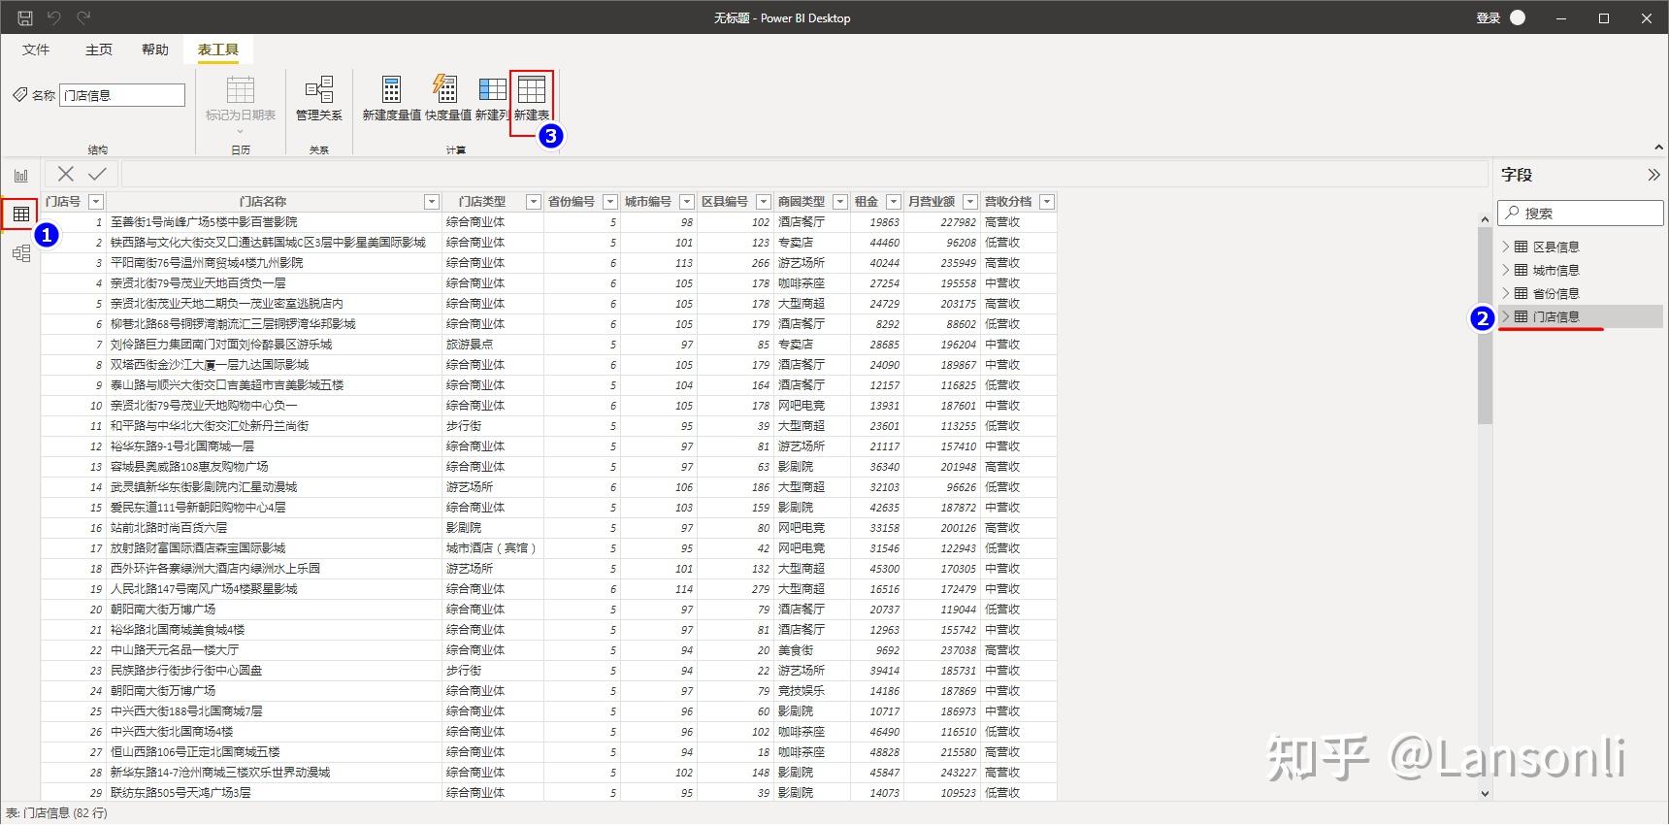Collapse the 字段 pane with the double-chevron
The height and width of the screenshot is (825, 1669).
1653,175
